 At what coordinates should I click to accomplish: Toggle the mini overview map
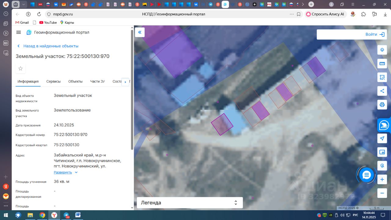coord(382,152)
